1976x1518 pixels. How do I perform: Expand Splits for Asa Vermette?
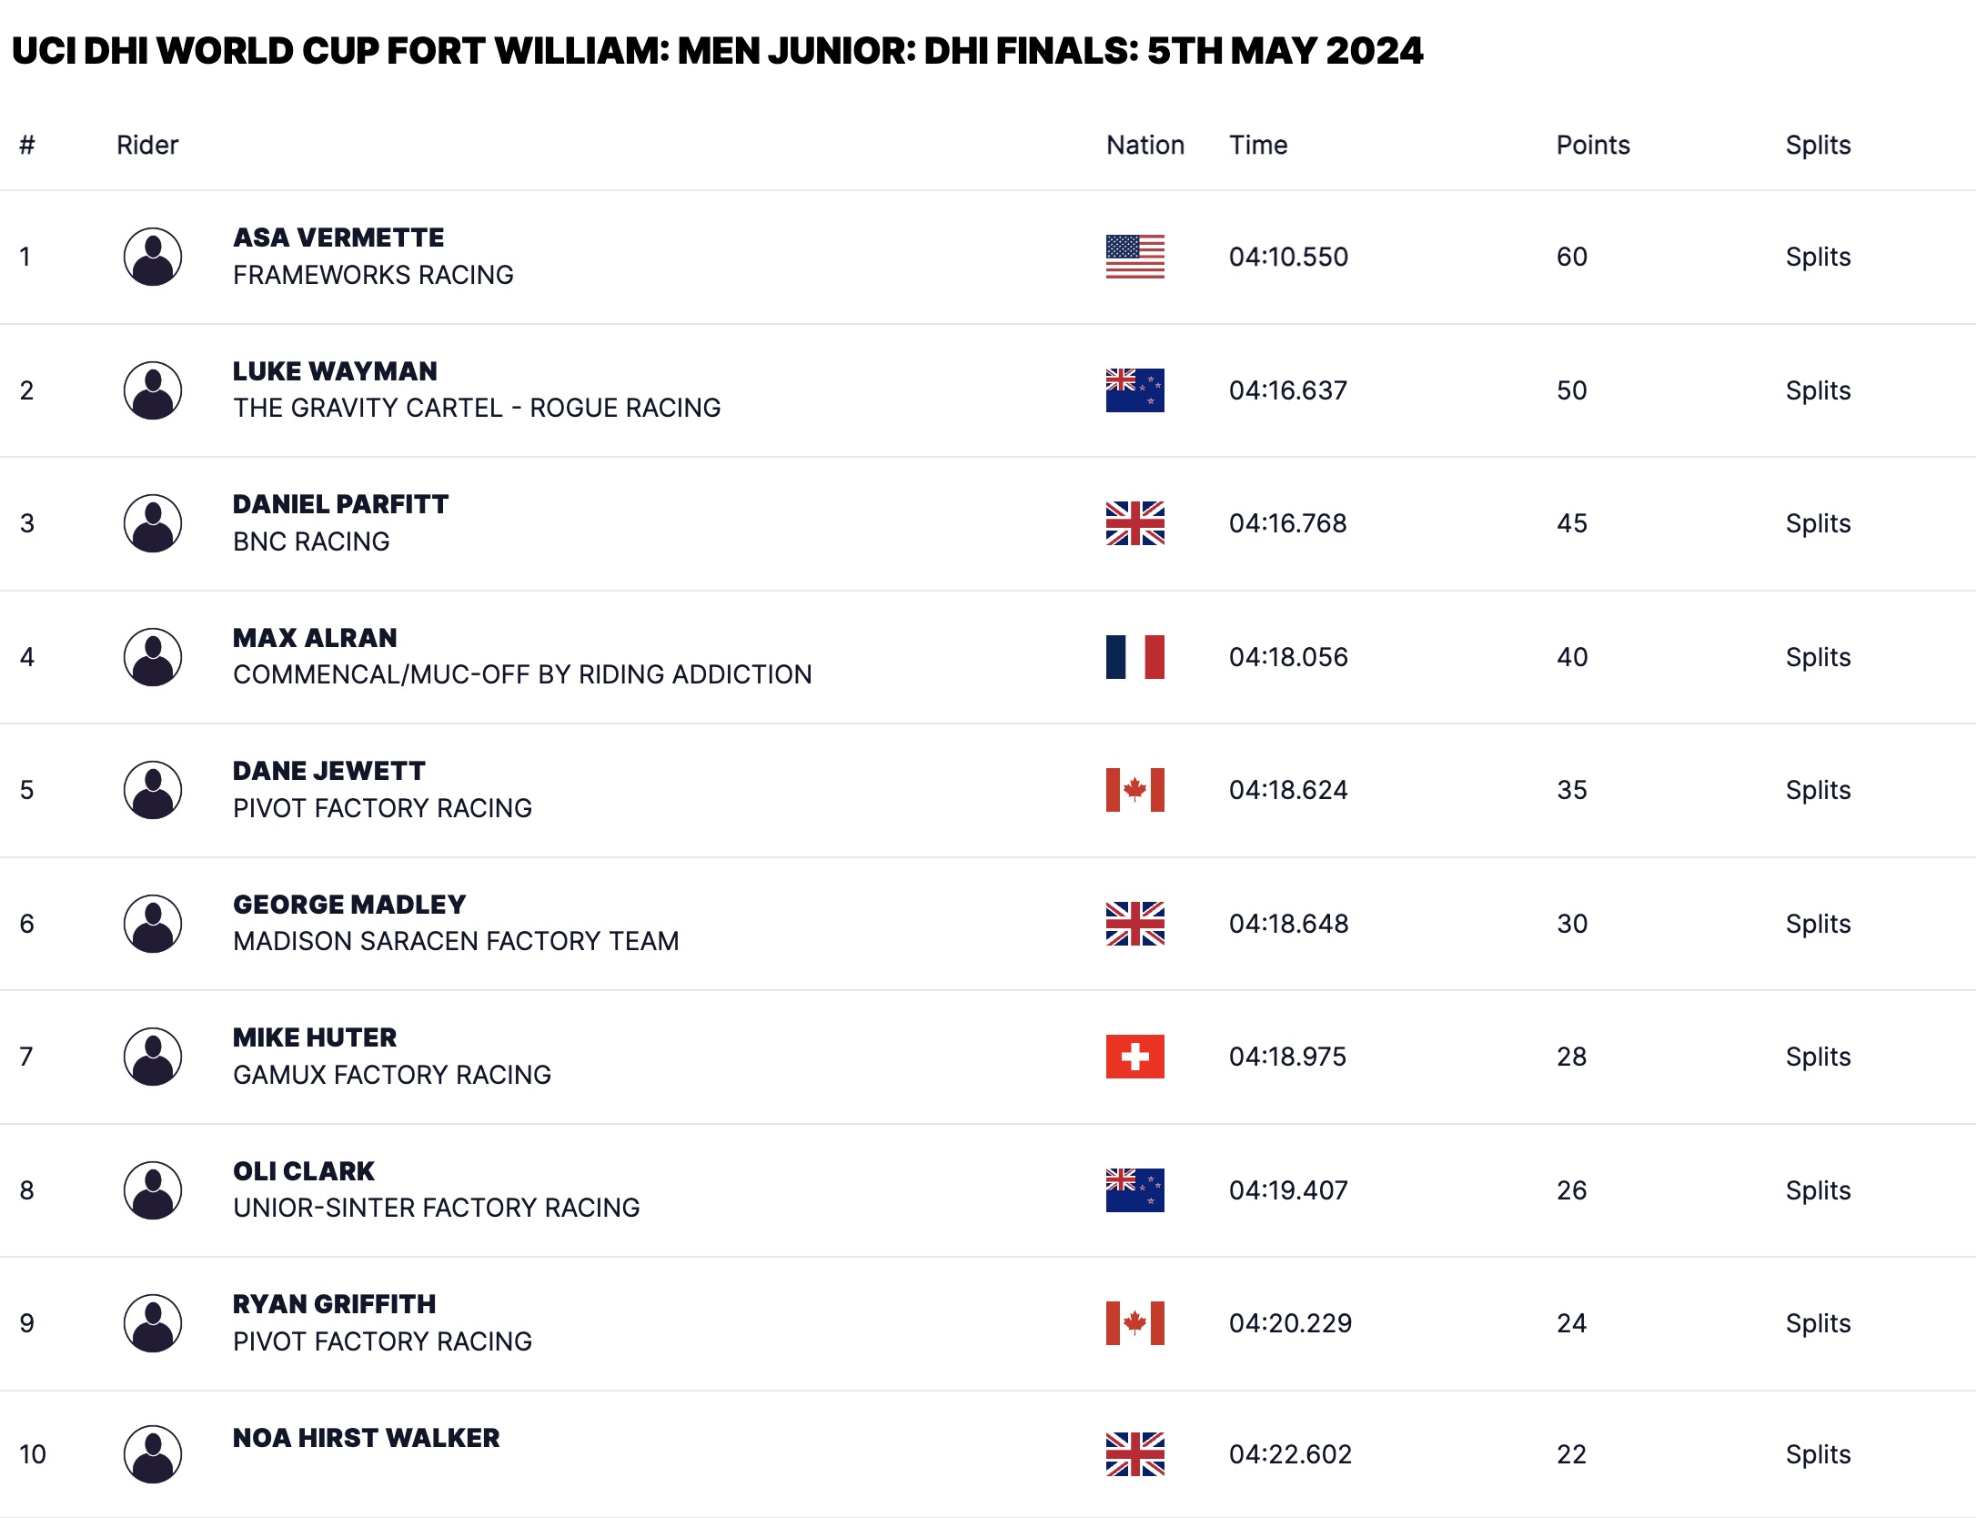1818,257
